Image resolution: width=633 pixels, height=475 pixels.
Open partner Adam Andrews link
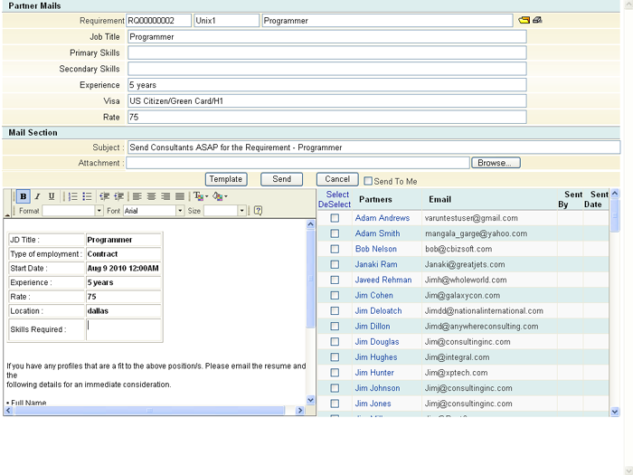click(383, 218)
